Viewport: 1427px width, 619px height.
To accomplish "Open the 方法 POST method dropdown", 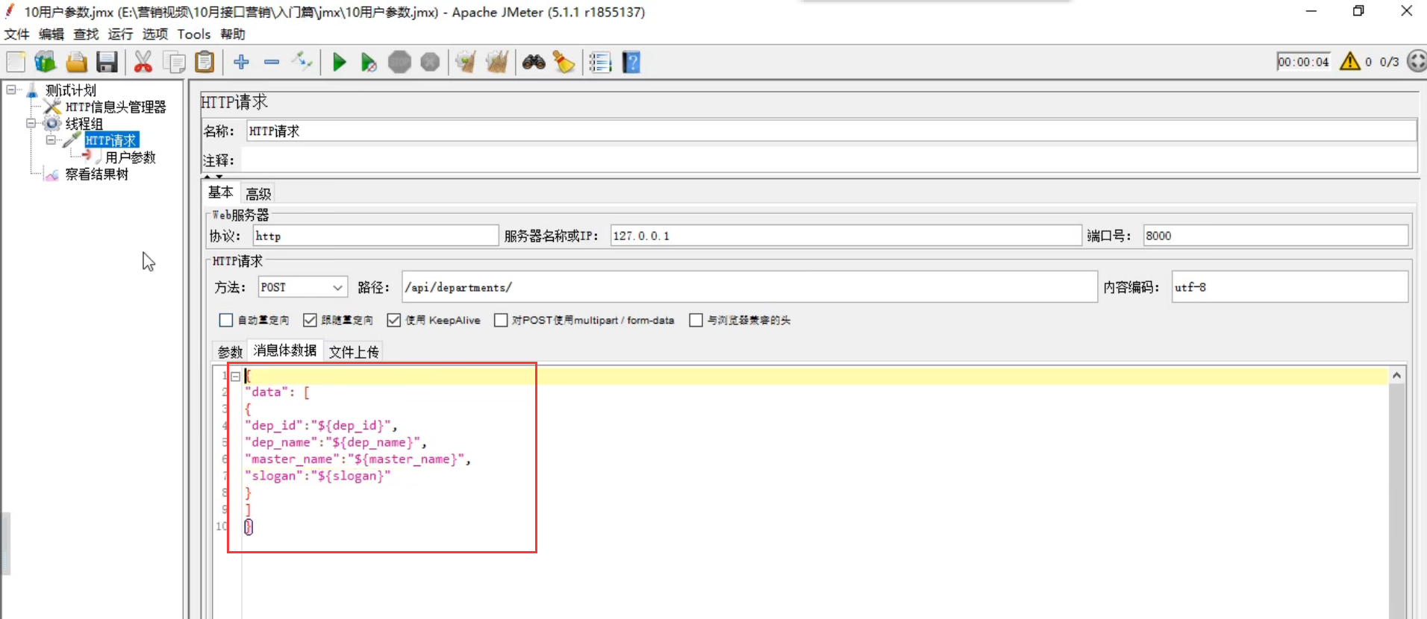I will pos(302,287).
